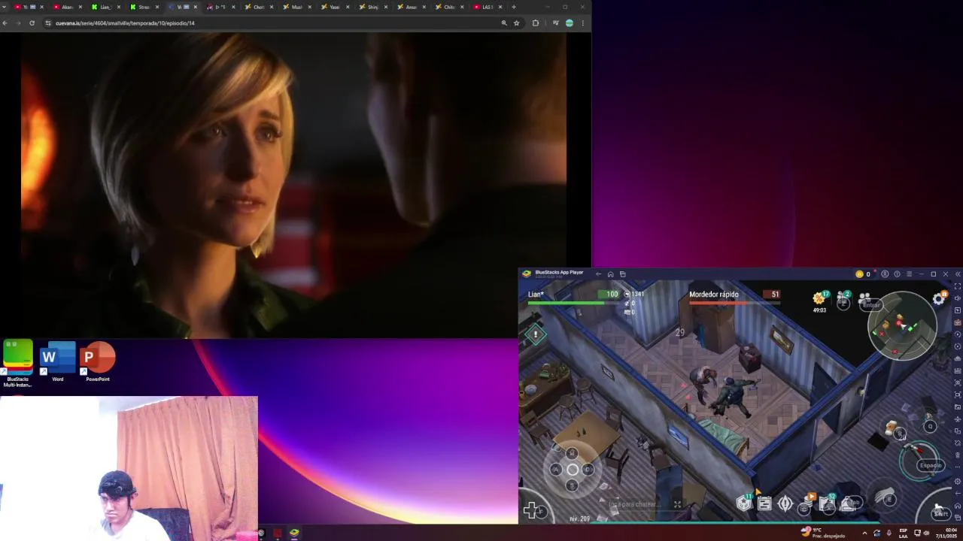Open the weather widget in taskbar

(x=823, y=533)
